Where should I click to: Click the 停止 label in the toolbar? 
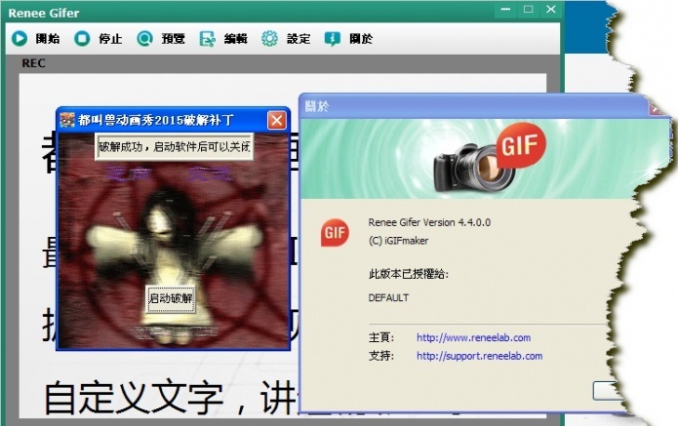tap(110, 39)
